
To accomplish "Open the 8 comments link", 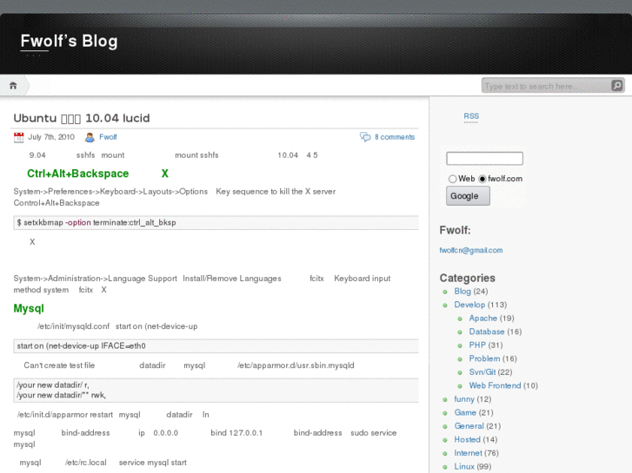I will [x=395, y=137].
